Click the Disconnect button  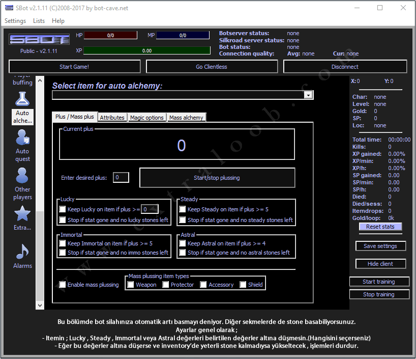pos(345,67)
